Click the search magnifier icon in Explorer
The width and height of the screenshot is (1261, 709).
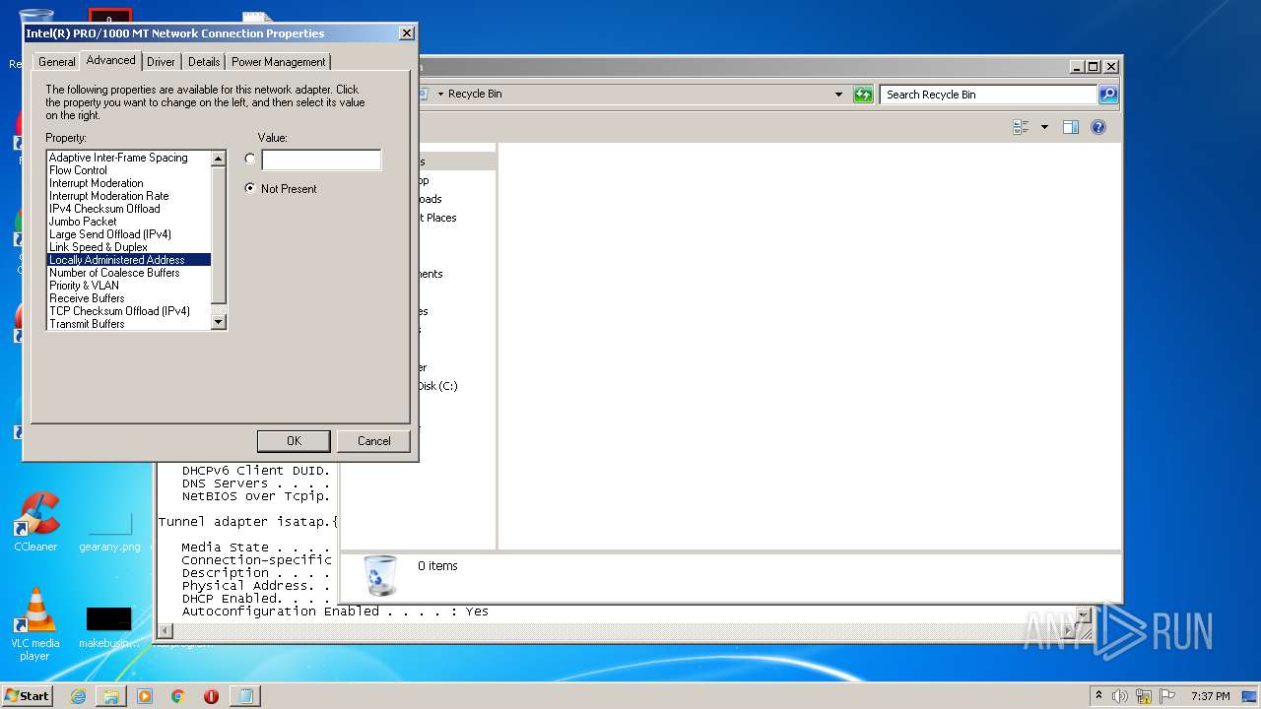pos(1108,95)
